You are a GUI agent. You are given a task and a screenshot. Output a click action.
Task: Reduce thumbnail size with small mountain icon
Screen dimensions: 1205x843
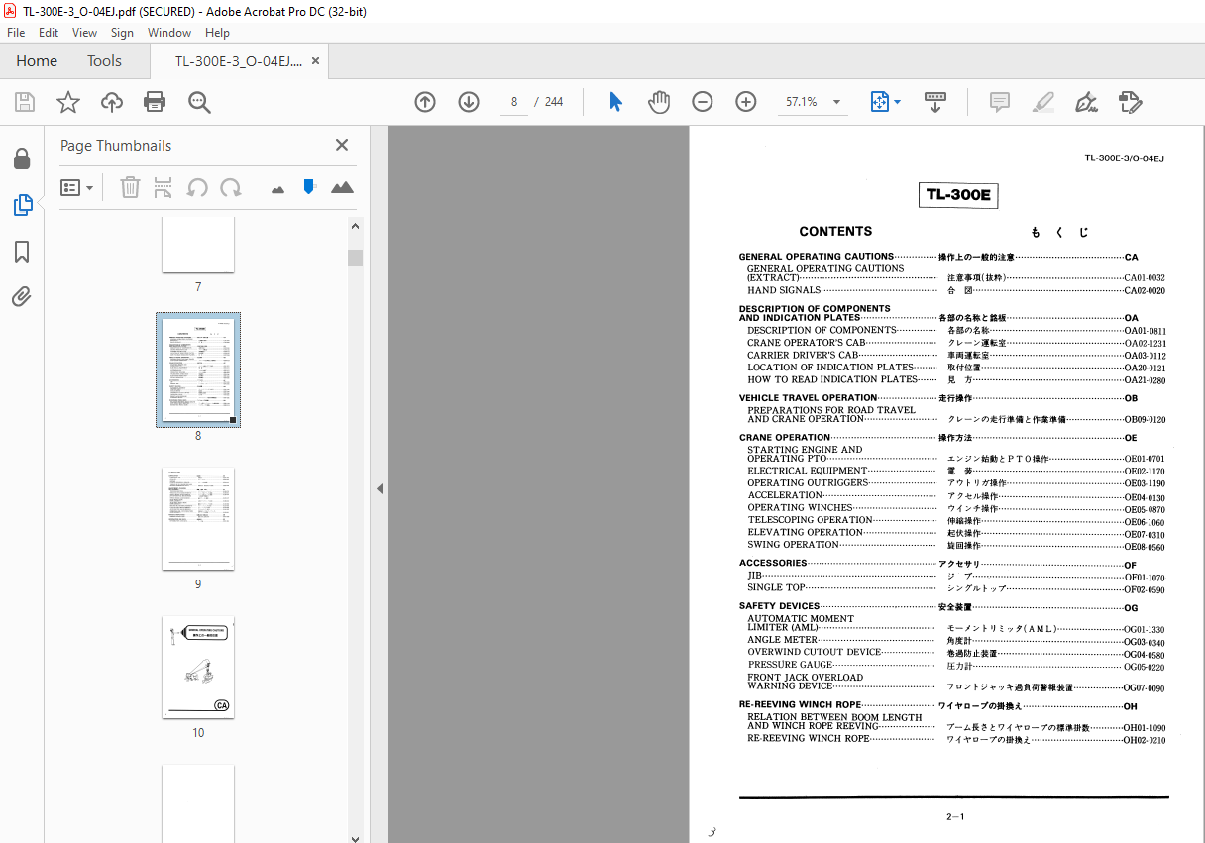277,188
